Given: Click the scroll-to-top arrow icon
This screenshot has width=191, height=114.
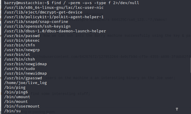Looking at the screenshot, I should pos(177,109).
